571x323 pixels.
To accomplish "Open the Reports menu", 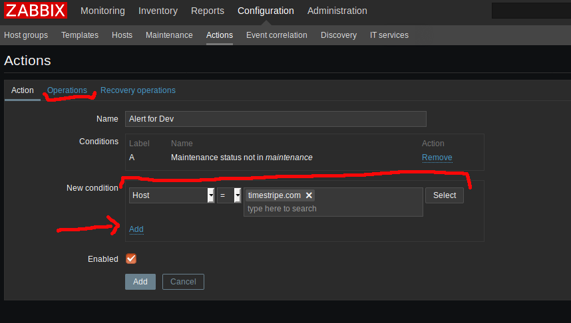I will pos(207,11).
